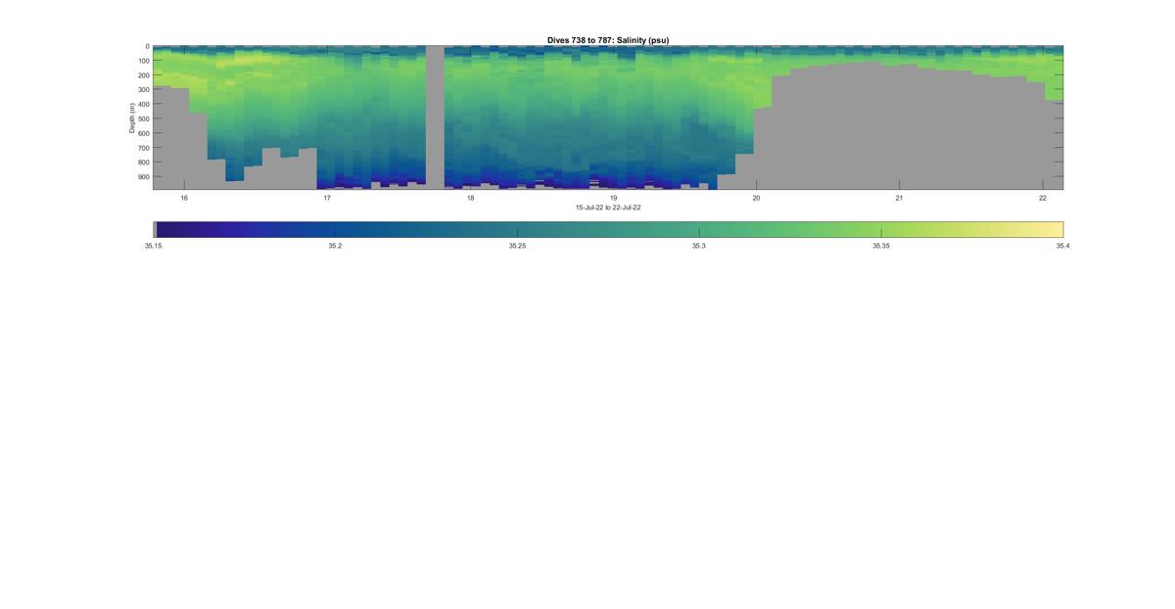
Task: Click the x-axis label '15-Jul-22 to 22-Jul-22'
Action: (x=607, y=208)
